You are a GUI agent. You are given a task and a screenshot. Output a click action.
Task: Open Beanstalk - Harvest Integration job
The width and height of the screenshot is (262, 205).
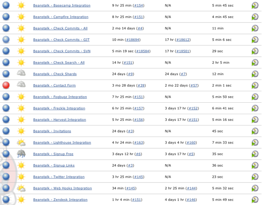click(x=59, y=120)
